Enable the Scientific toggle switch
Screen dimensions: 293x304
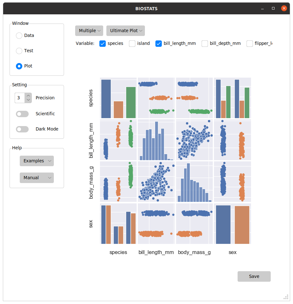coord(22,114)
